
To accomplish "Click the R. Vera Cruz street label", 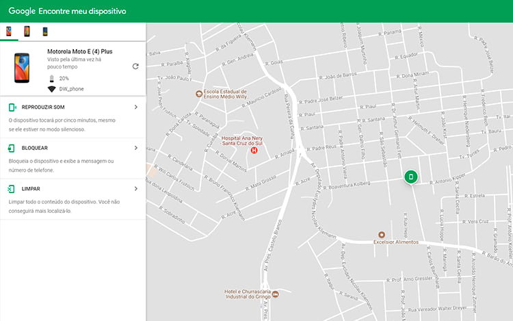I will point(475,222).
